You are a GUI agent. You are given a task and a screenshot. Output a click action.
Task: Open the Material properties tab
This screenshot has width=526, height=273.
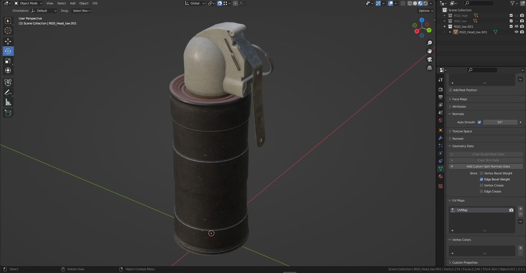click(440, 177)
